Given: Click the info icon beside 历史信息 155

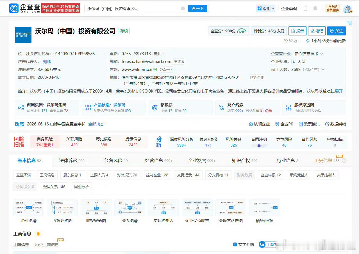Looking at the screenshot, I should [x=344, y=161].
